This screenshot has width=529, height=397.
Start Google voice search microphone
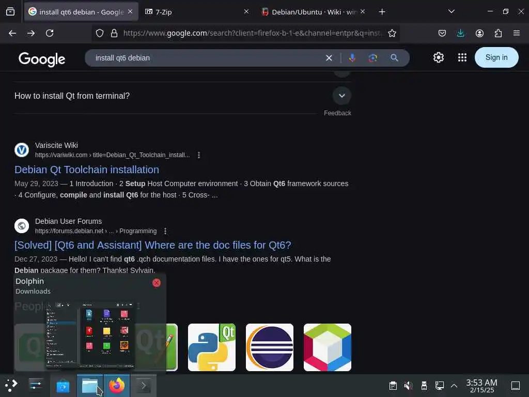tap(352, 58)
